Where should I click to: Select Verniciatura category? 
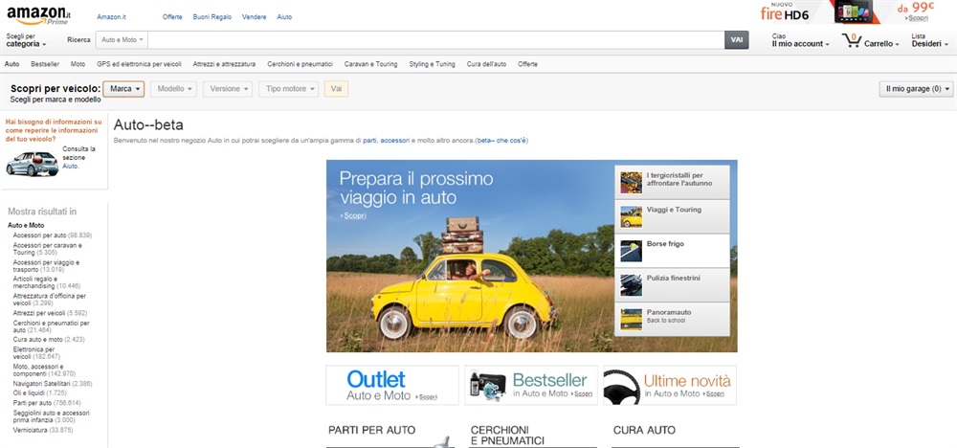point(43,430)
